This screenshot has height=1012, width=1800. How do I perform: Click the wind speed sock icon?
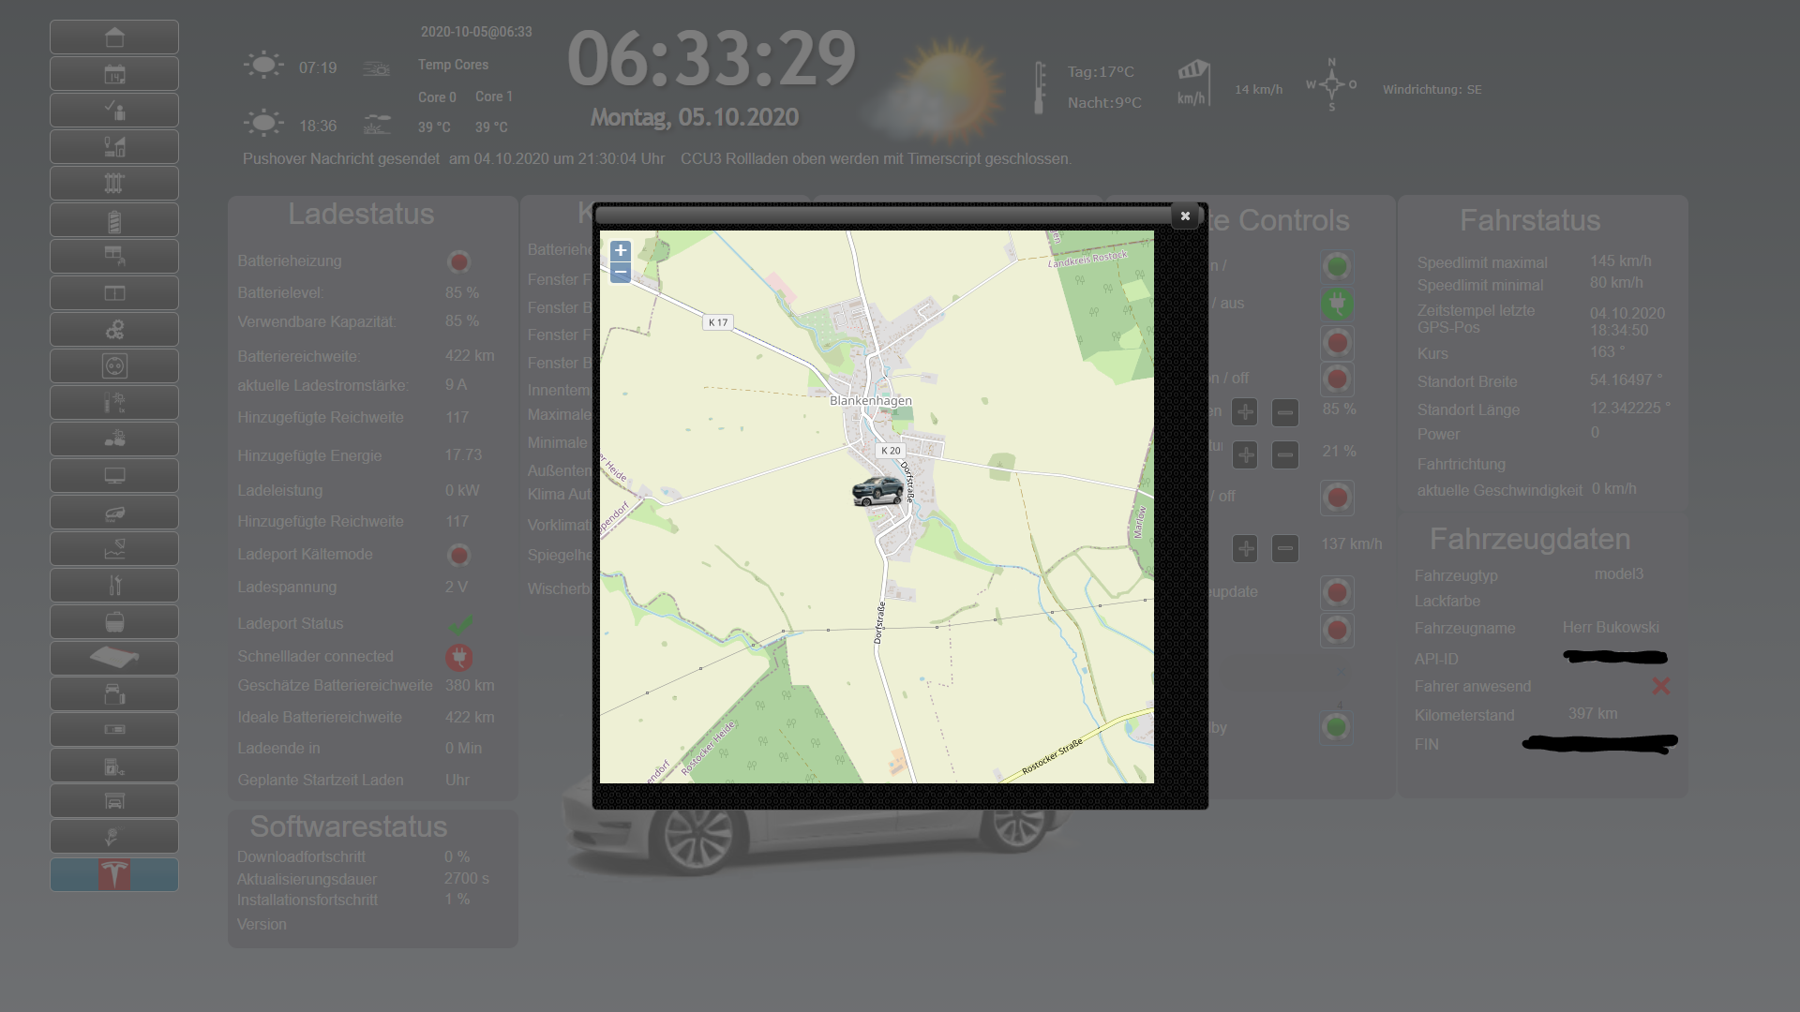[x=1193, y=82]
